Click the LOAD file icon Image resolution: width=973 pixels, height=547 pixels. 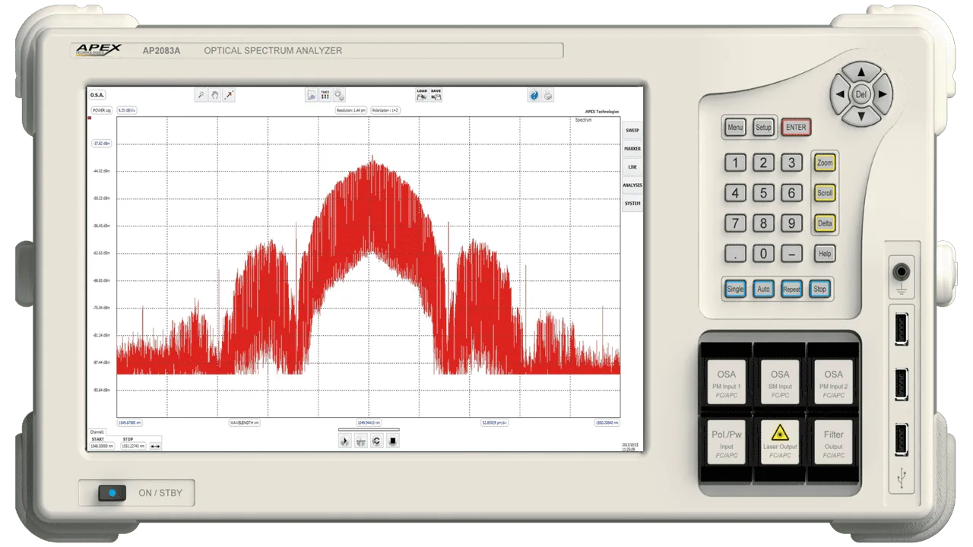pos(421,95)
